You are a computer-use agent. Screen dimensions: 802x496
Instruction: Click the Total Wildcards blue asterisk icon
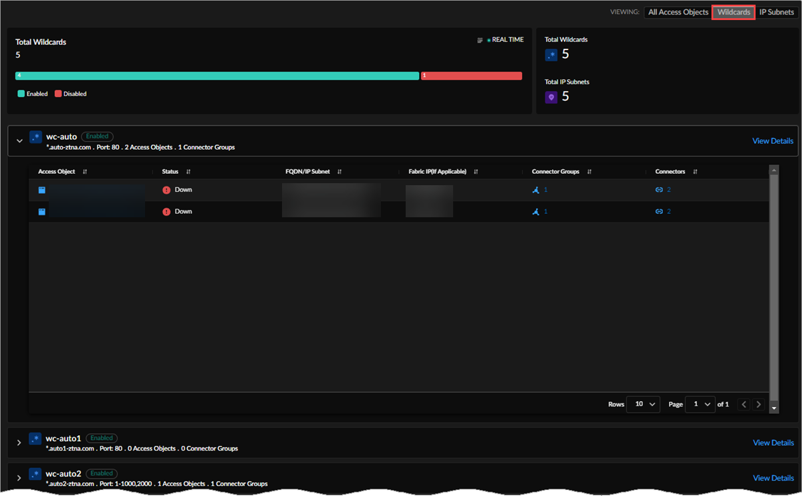tap(551, 55)
